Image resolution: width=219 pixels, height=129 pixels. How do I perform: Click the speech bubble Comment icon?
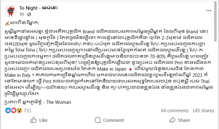96,120
